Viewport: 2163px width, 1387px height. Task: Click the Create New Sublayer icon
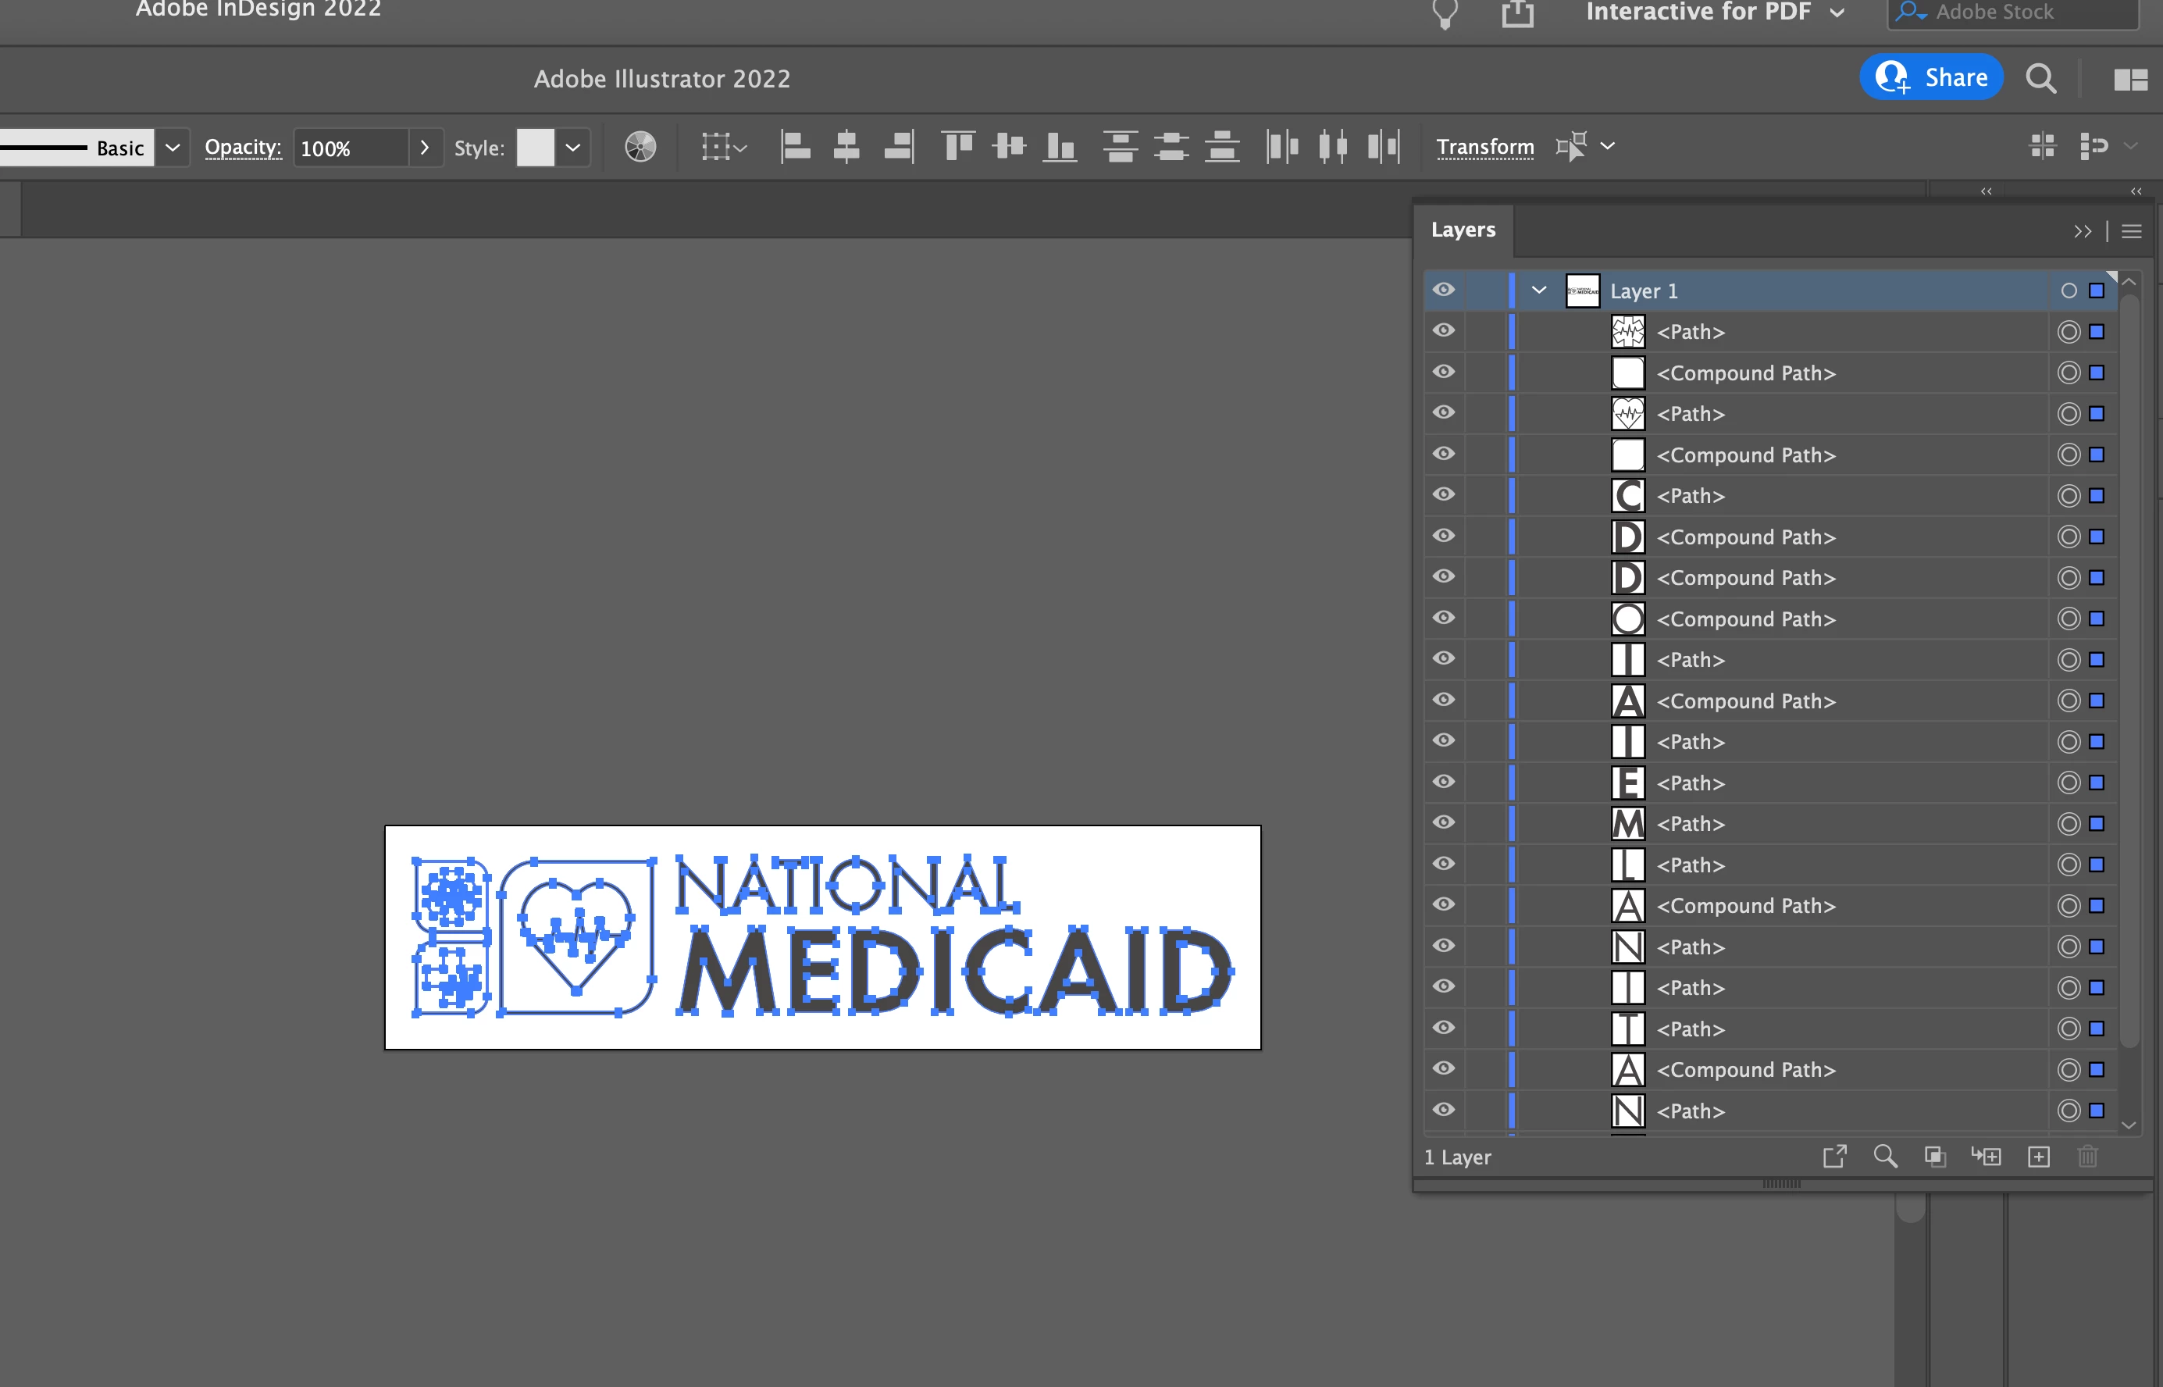tap(1987, 1157)
